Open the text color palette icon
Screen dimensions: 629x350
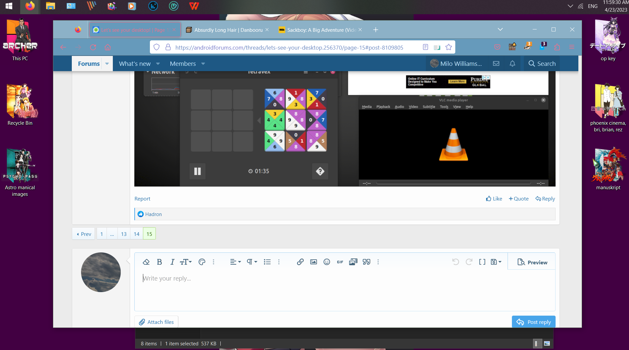(202, 262)
